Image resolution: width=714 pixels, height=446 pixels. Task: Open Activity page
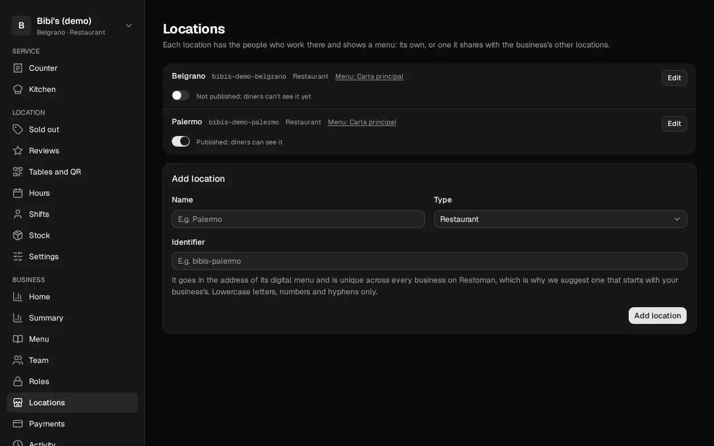[73, 442]
